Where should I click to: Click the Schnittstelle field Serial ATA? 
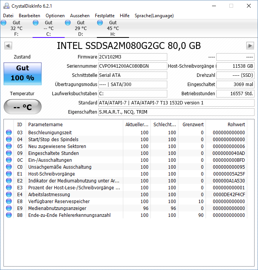(x=133, y=75)
